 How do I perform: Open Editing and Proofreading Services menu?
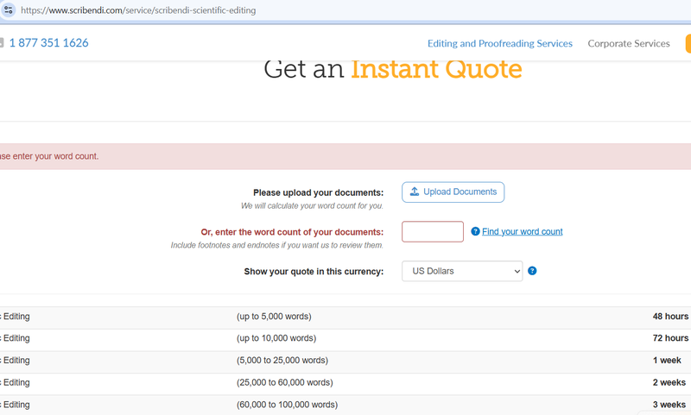500,43
